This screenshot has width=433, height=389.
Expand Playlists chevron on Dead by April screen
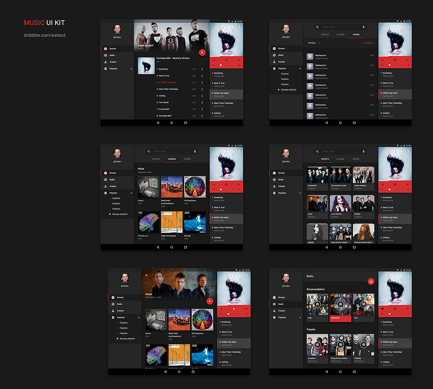(131, 69)
